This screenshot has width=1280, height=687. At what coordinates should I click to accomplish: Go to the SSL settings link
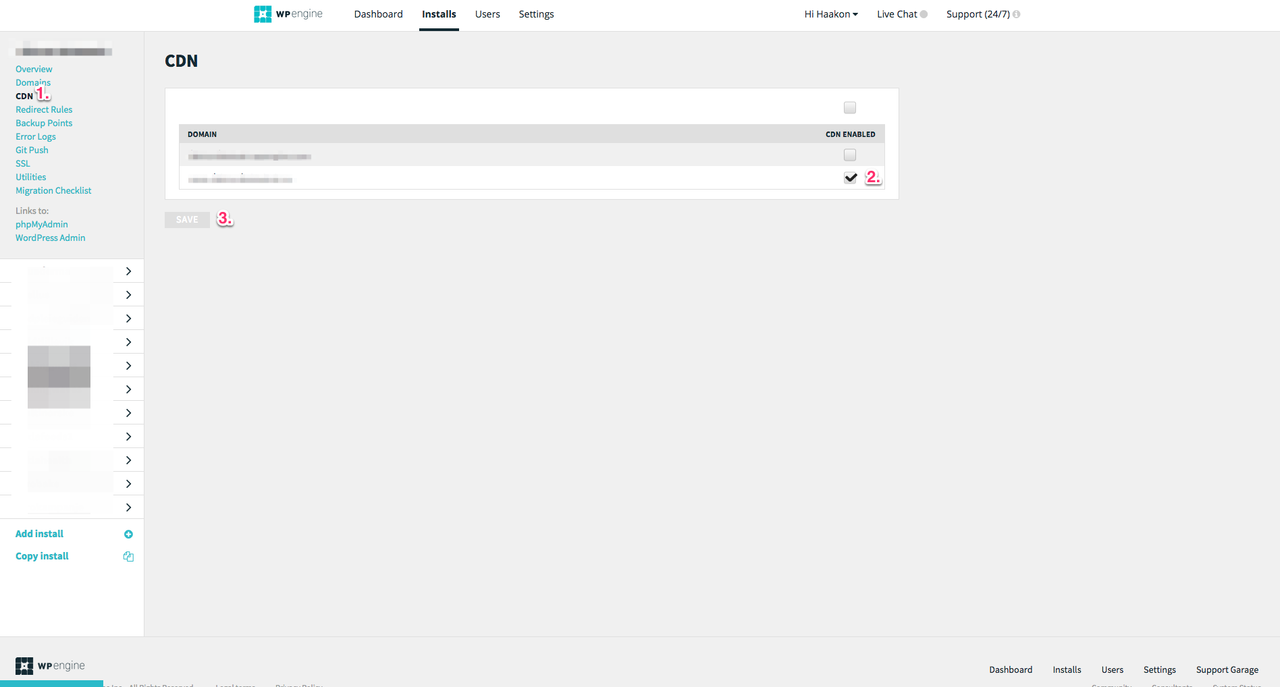tap(23, 164)
